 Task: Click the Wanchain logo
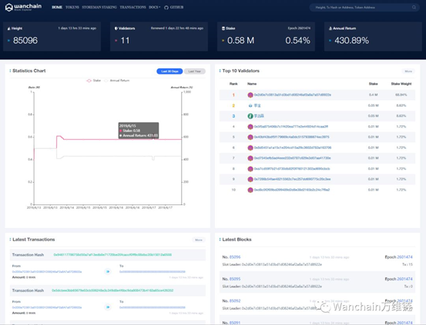click(x=23, y=8)
